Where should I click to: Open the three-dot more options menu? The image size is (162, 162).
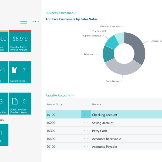pyautogui.click(x=36, y=22)
